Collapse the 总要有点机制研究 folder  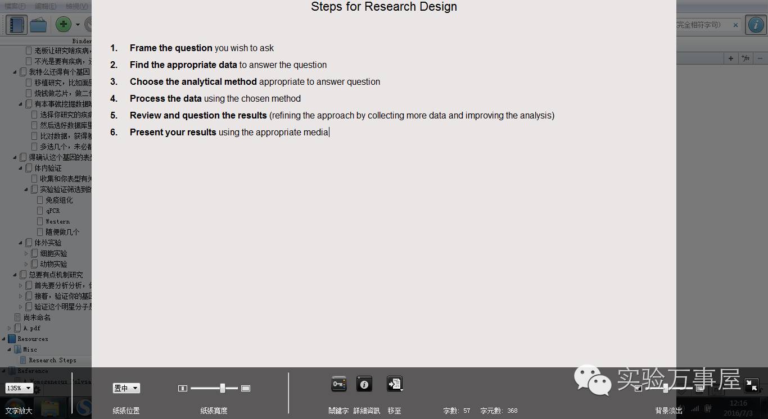pos(15,275)
